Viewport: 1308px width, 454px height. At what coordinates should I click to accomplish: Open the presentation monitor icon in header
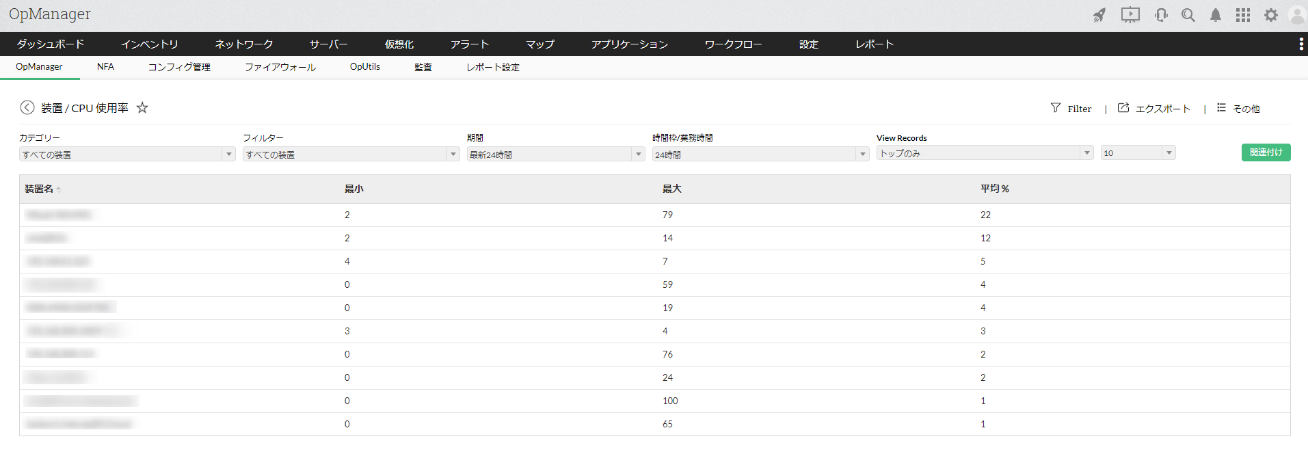tap(1130, 15)
